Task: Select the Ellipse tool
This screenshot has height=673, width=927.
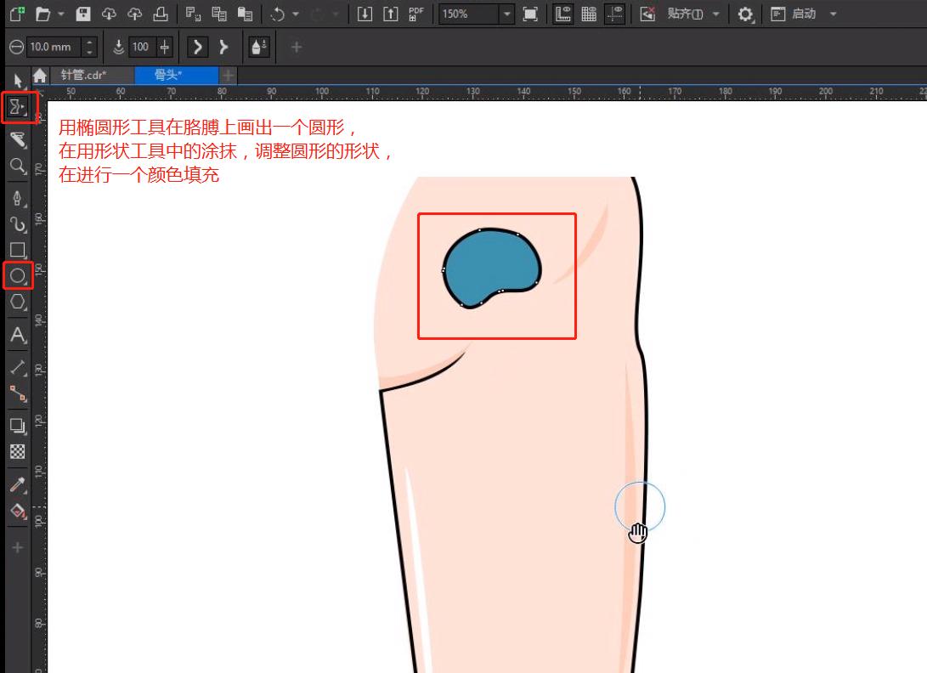Action: (x=18, y=275)
